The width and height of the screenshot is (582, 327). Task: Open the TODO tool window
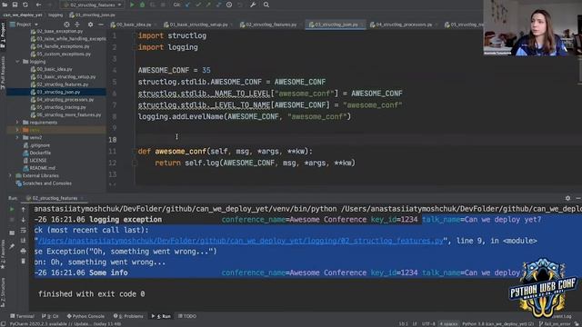187,316
